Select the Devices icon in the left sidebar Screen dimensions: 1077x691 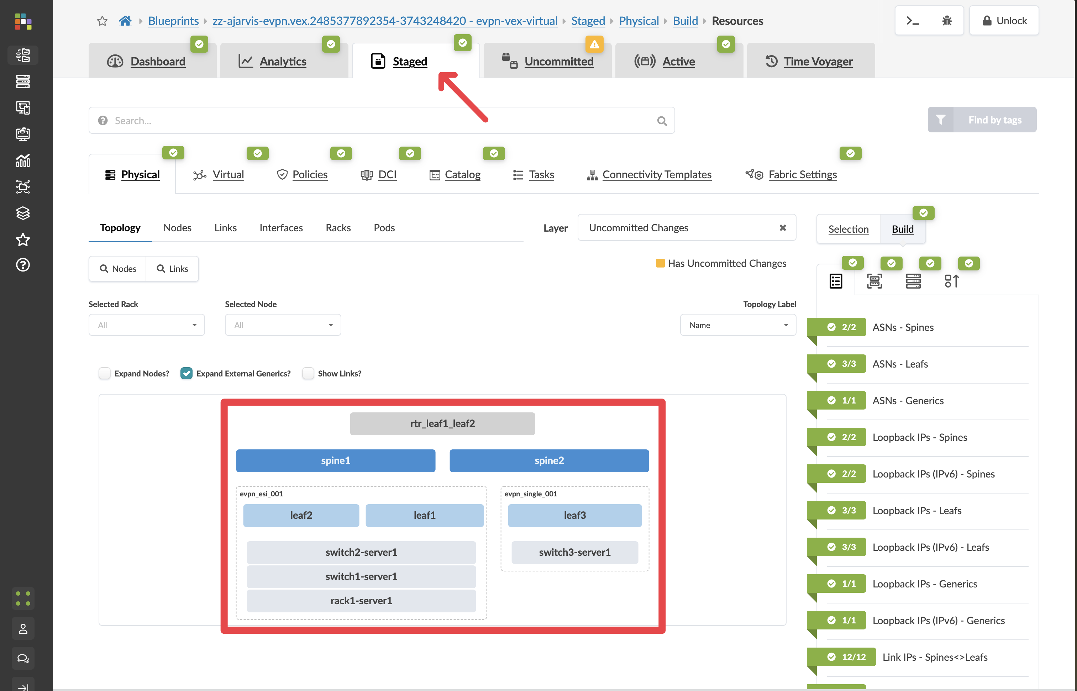pos(23,82)
